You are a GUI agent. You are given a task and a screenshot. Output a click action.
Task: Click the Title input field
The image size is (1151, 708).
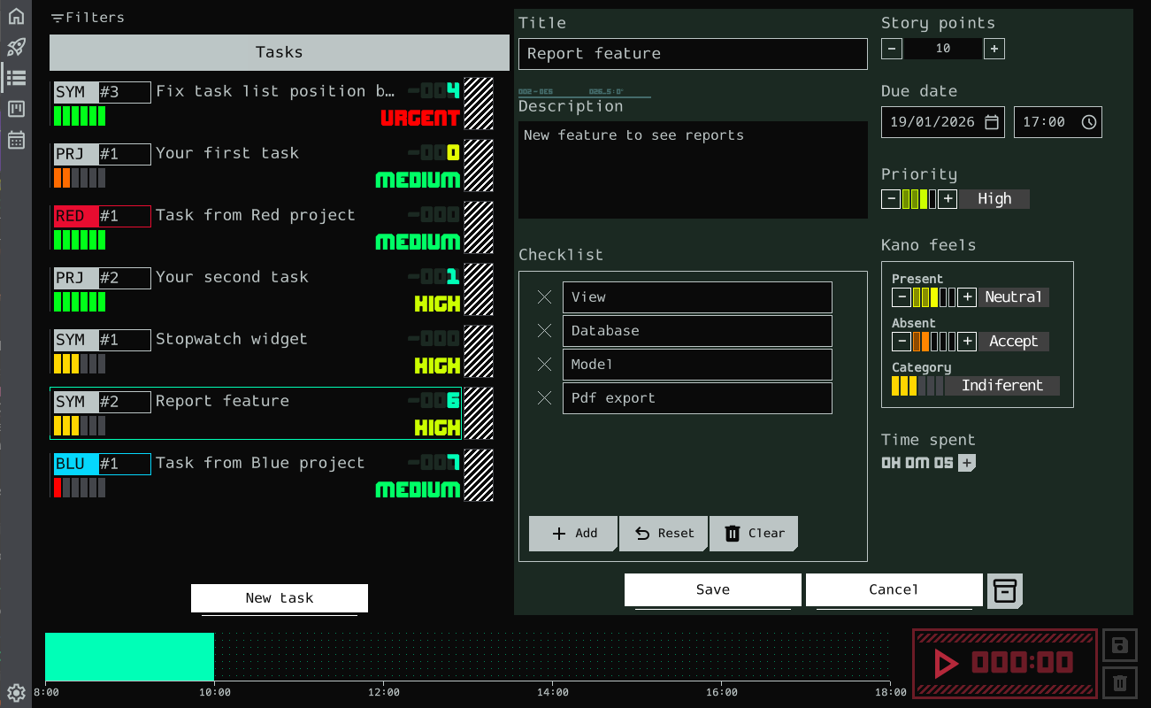pos(692,54)
